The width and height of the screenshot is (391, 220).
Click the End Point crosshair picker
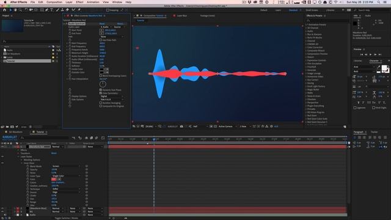101,34
